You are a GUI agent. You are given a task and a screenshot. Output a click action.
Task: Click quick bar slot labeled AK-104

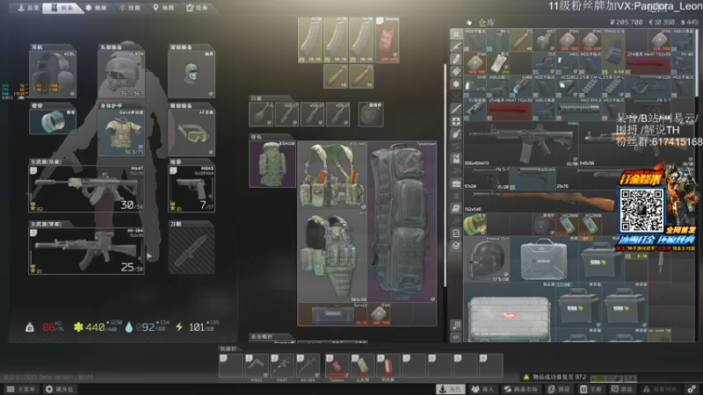coord(308,366)
